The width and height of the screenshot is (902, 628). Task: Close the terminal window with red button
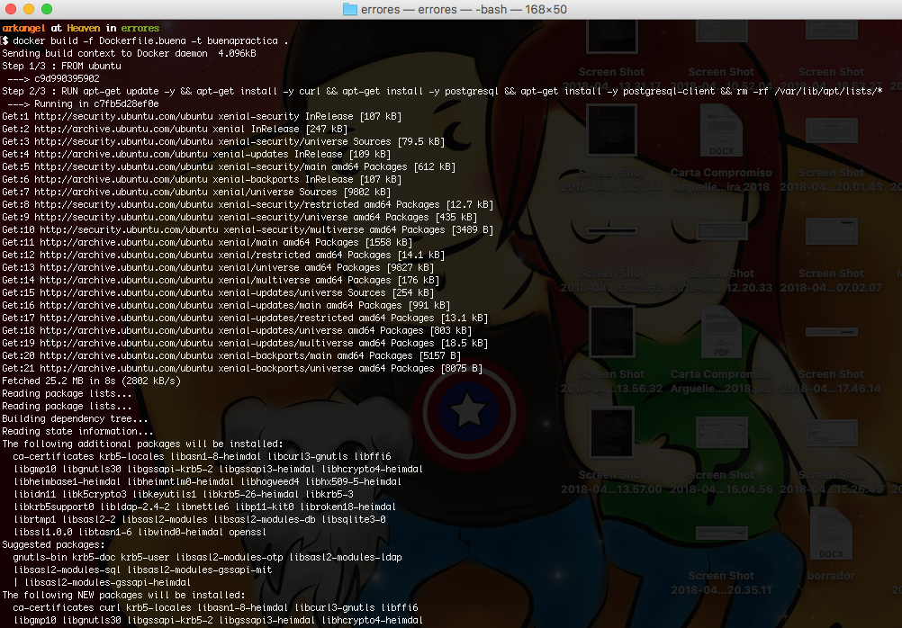click(11, 9)
